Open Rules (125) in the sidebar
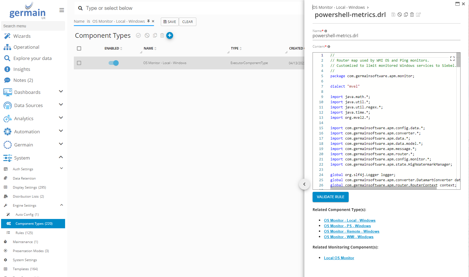The image size is (469, 277). tap(24, 233)
